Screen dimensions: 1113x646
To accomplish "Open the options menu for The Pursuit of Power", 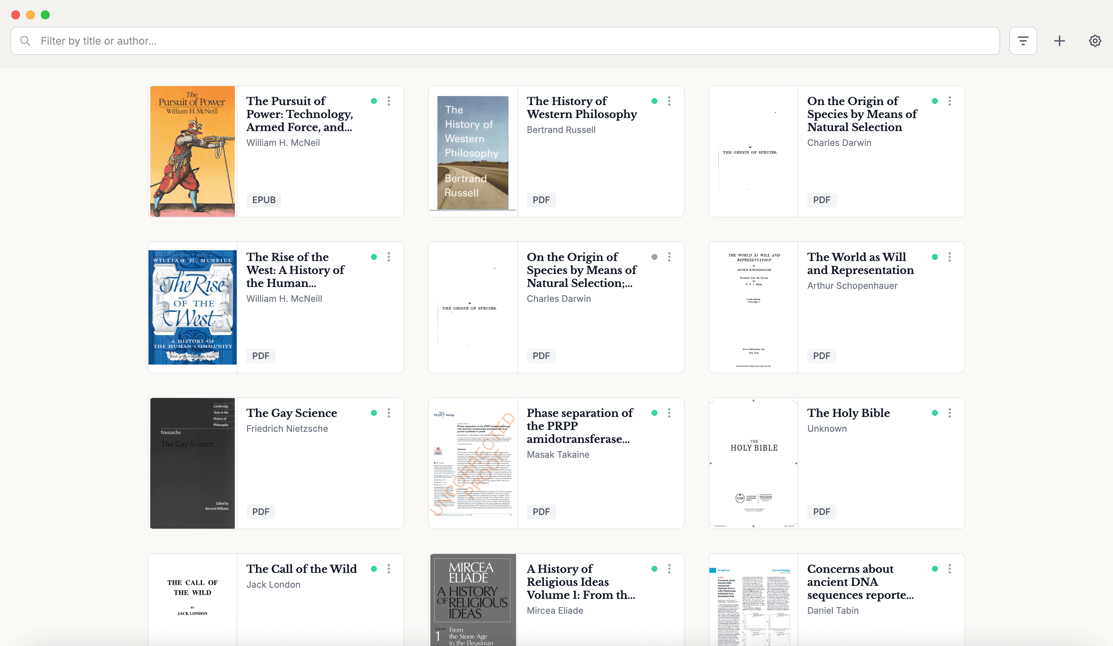I will tap(389, 101).
